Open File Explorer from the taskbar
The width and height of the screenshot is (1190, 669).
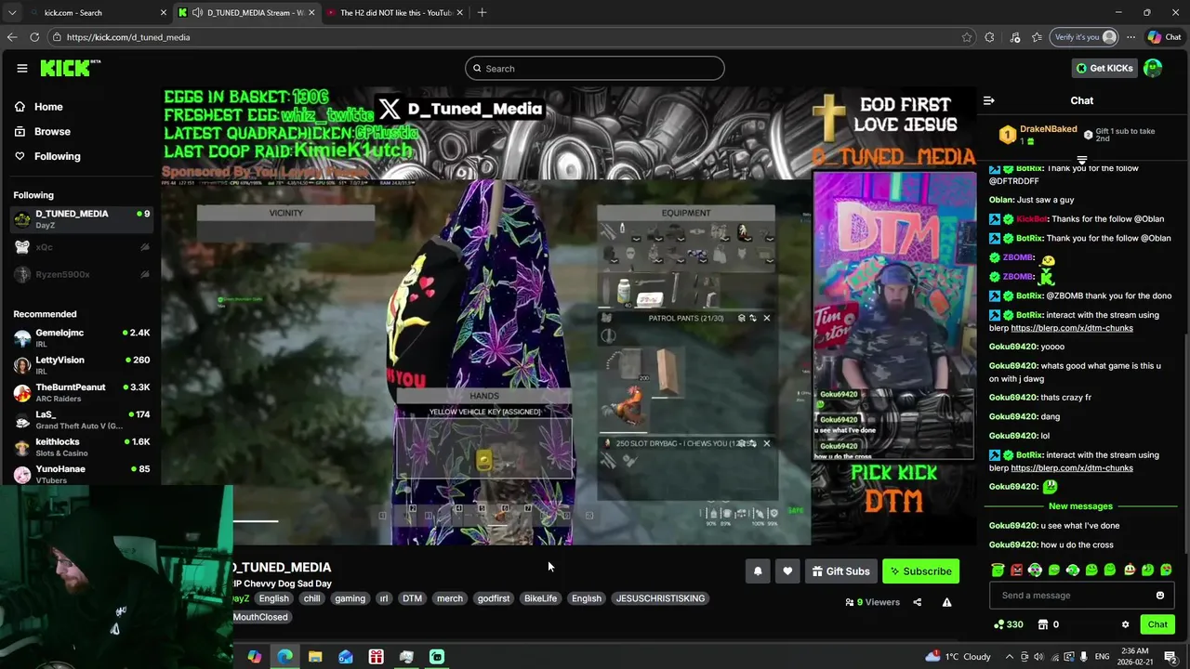(x=315, y=657)
